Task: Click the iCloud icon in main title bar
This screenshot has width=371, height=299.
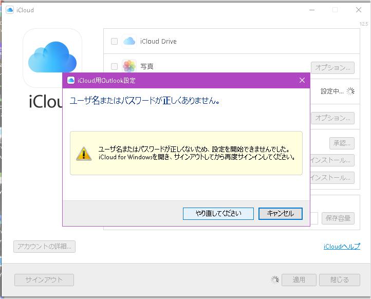Action: [10, 10]
